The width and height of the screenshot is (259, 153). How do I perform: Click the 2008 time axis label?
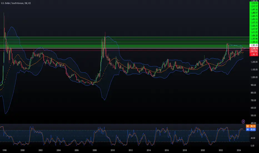(94, 150)
